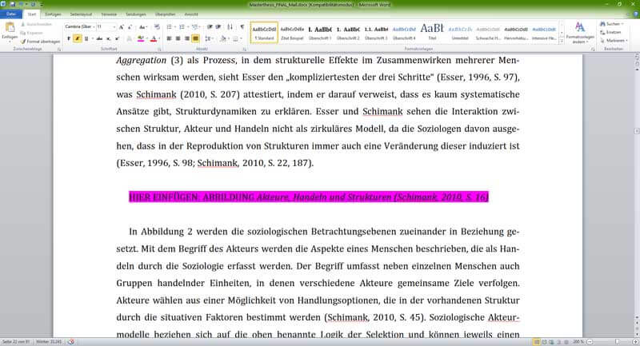The image size is (640, 346).
Task: Apply the Überschrift 2 style
Action: click(348, 33)
